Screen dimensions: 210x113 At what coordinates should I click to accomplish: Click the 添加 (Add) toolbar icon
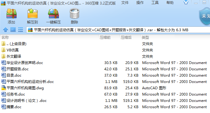coord(11,14)
